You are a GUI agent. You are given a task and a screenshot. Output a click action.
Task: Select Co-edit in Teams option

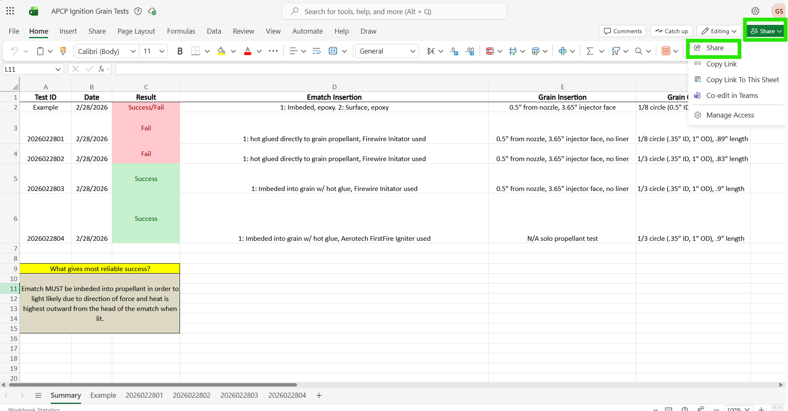[x=732, y=95]
